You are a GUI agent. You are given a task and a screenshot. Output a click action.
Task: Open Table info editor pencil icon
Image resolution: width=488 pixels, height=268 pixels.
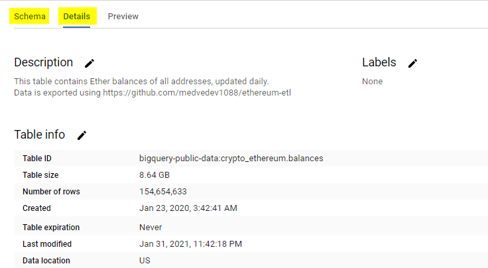(82, 135)
